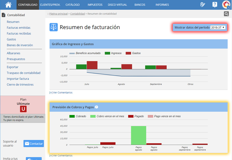Click the dark red Pagos julio bar
The width and height of the screenshot is (232, 160).
click(108, 143)
